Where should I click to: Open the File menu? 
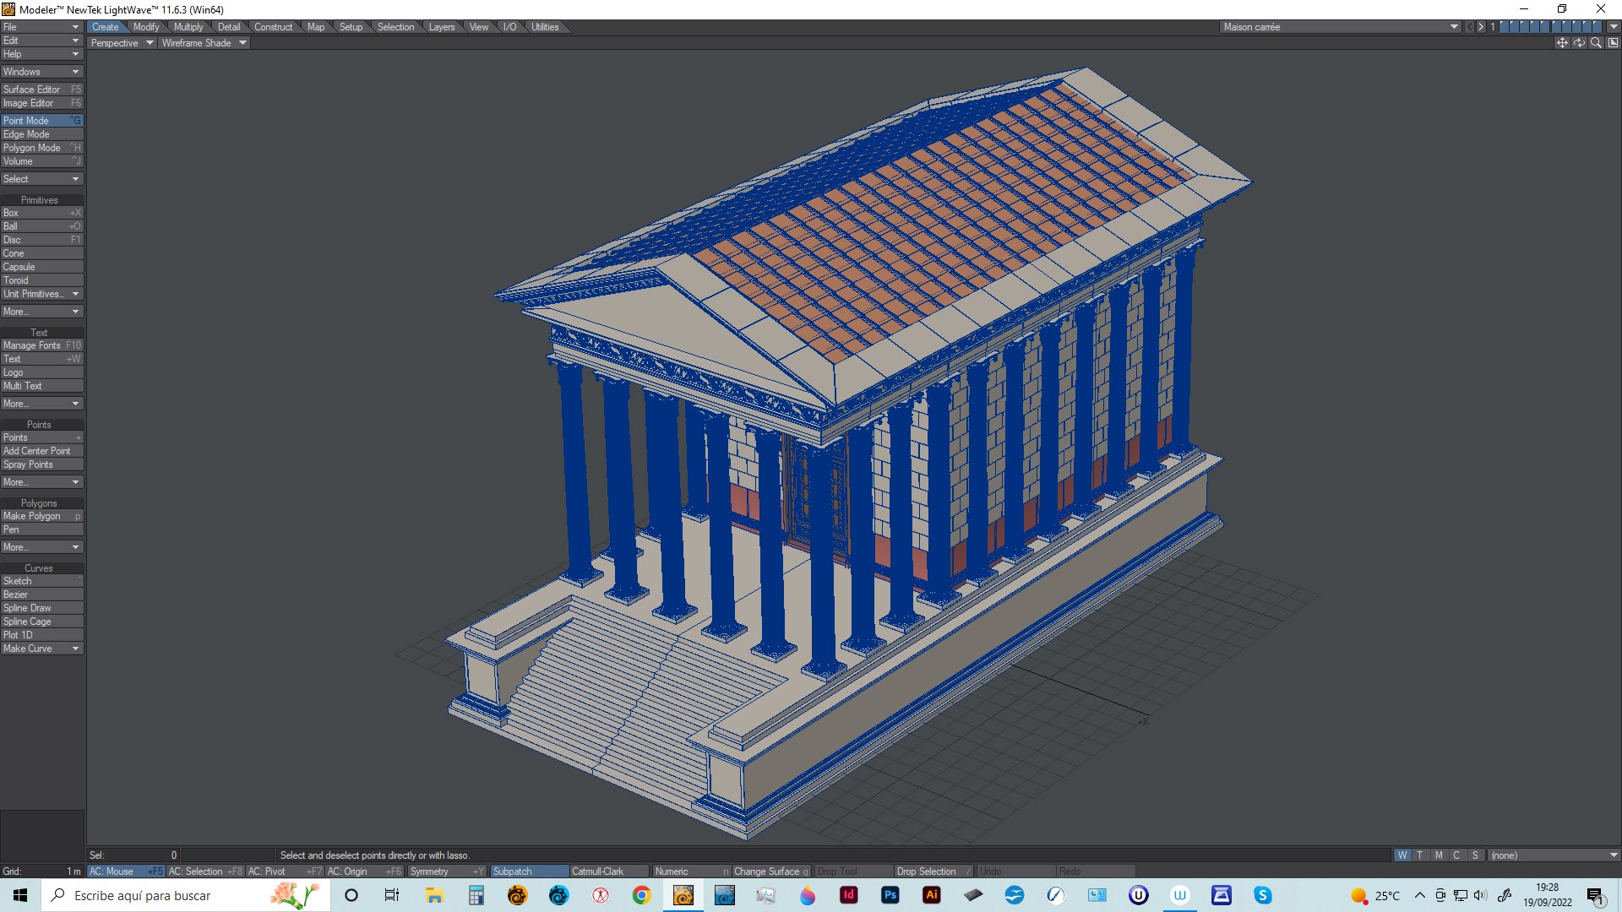(x=41, y=27)
